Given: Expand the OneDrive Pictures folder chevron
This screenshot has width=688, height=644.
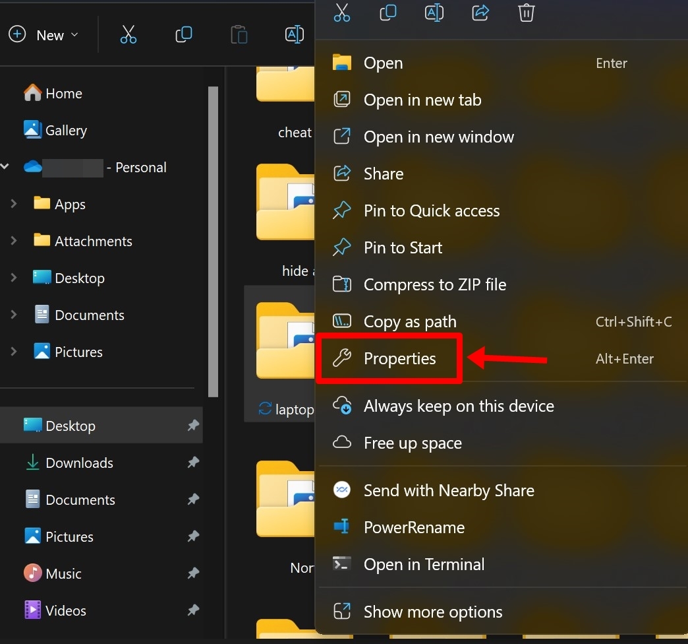Looking at the screenshot, I should pyautogui.click(x=14, y=352).
